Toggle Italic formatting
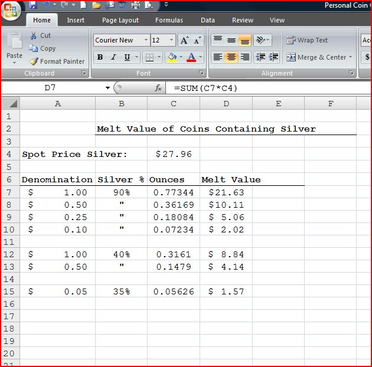372x367 pixels. tap(113, 57)
